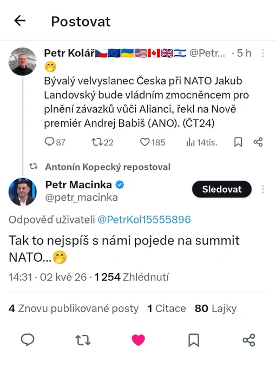Repost Petr Macinka's post from bottom bar
The height and width of the screenshot is (368, 276).
click(x=83, y=340)
